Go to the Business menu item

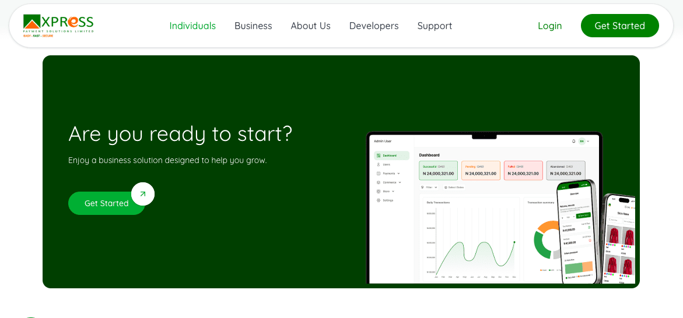click(253, 26)
